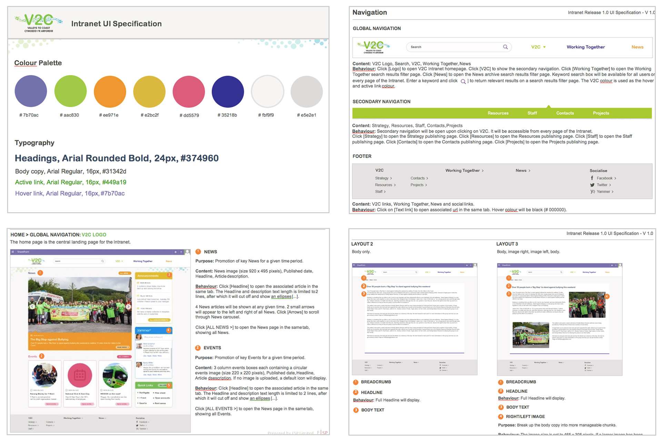
Task: Open the SharePoint app launcher icon in the home page mockup
Action: [13, 252]
